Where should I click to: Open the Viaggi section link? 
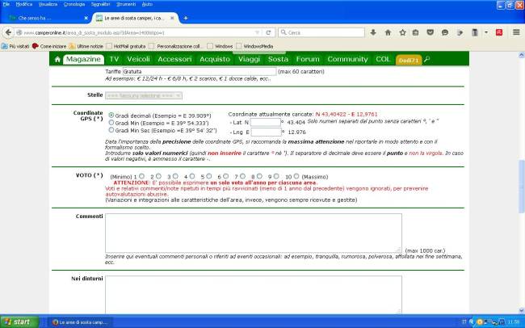click(x=250, y=59)
